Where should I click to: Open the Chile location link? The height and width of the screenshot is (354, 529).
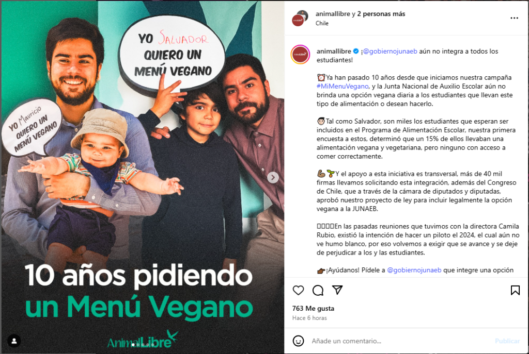click(322, 23)
